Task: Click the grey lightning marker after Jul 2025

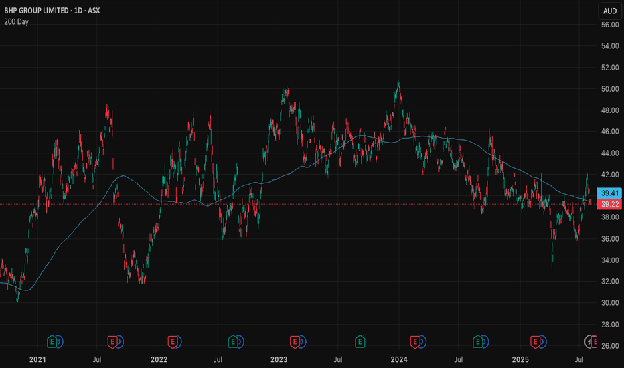Action: pyautogui.click(x=589, y=341)
